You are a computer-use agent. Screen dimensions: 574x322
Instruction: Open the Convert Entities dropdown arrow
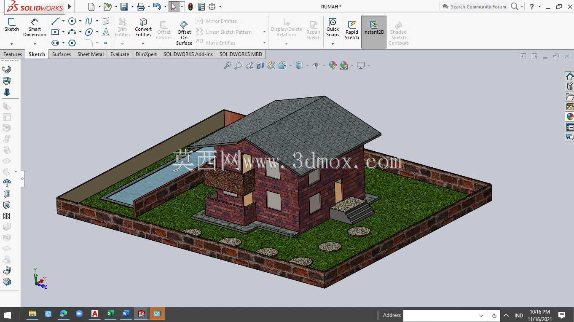tap(143, 44)
